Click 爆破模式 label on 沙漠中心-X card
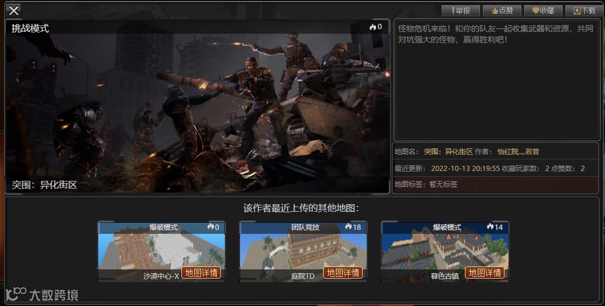 coord(163,227)
